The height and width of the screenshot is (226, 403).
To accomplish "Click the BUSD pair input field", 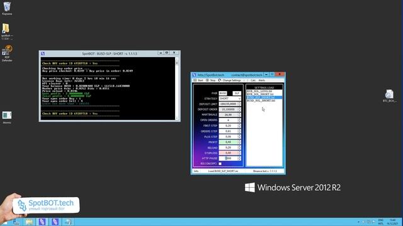I will point(223,93).
